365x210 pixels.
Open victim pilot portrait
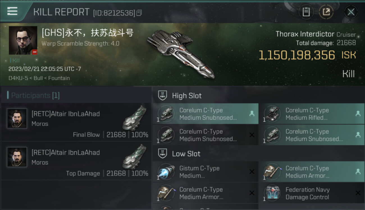pyautogui.click(x=23, y=41)
